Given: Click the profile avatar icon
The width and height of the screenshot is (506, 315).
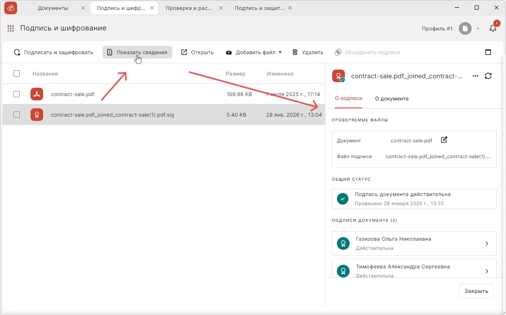Looking at the screenshot, I should point(465,28).
